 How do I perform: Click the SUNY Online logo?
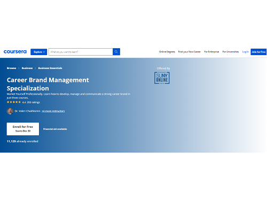coord(162,78)
